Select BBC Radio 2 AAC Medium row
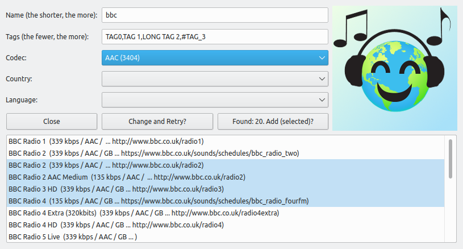Screen dimensions: 463x249 point(226,177)
